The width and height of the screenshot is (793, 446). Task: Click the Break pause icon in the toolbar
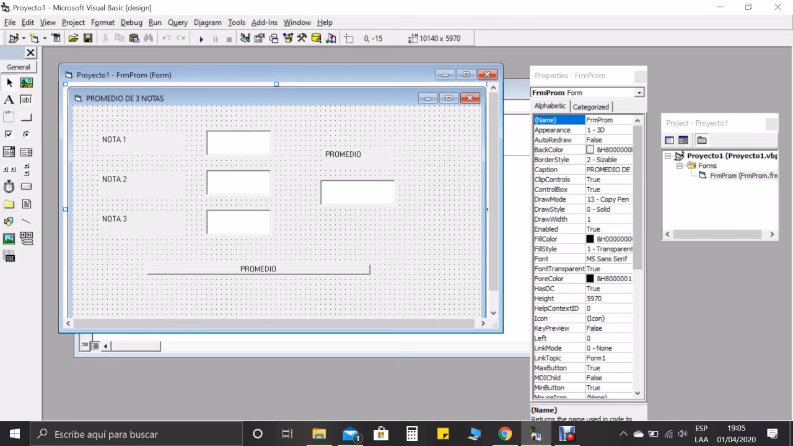pyautogui.click(x=215, y=39)
